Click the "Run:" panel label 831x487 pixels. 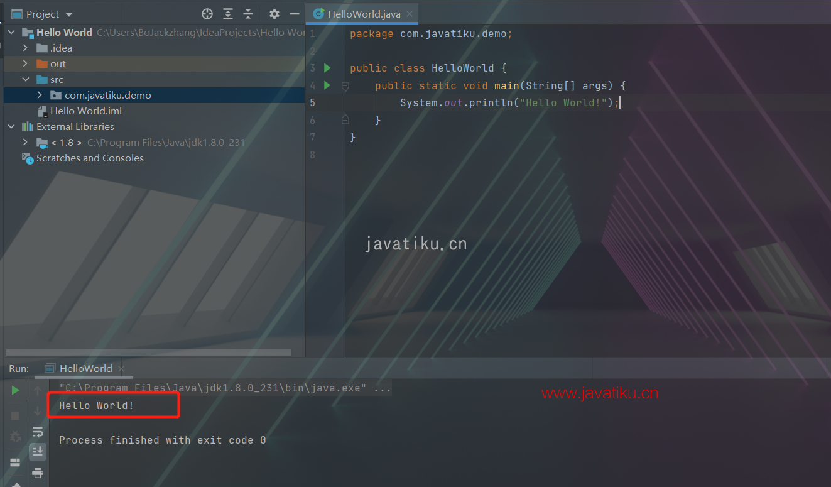tap(19, 368)
